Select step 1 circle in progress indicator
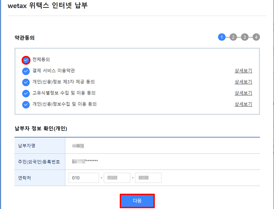This screenshot has height=209, width=274. click(222, 37)
